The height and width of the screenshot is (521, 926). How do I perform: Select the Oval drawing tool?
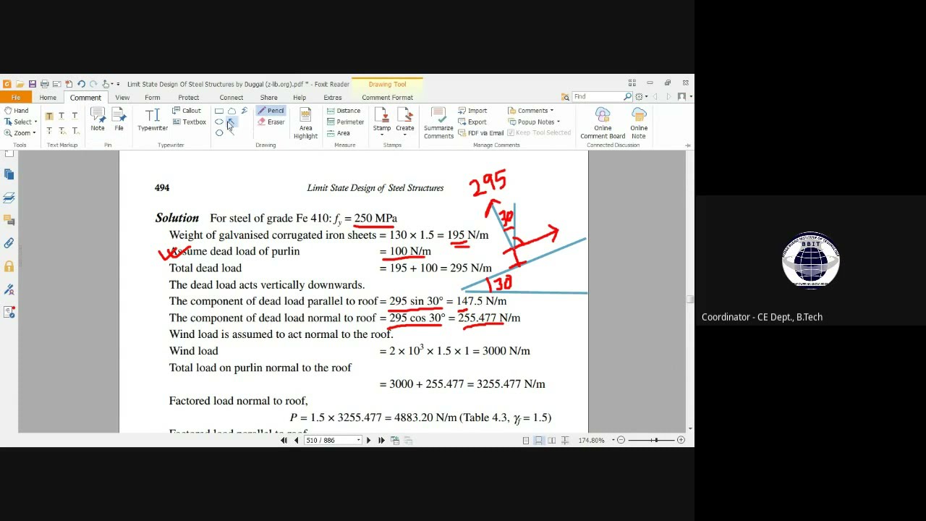[x=219, y=122]
